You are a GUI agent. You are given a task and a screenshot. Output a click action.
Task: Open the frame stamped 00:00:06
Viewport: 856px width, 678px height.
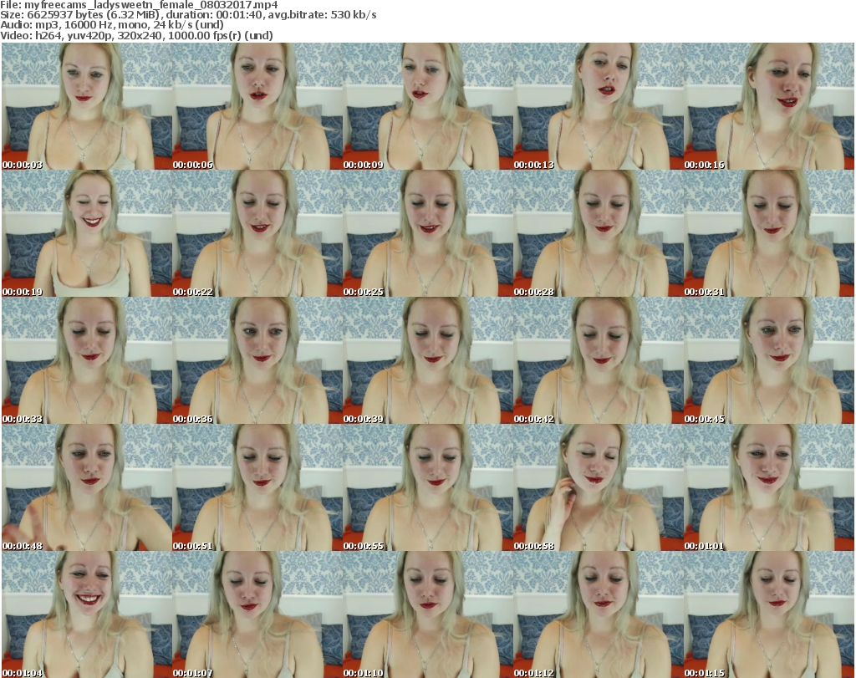point(257,106)
